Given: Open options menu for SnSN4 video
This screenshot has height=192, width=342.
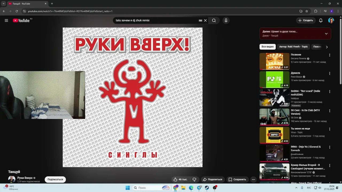Looking at the screenshot, I should tap(329, 91).
